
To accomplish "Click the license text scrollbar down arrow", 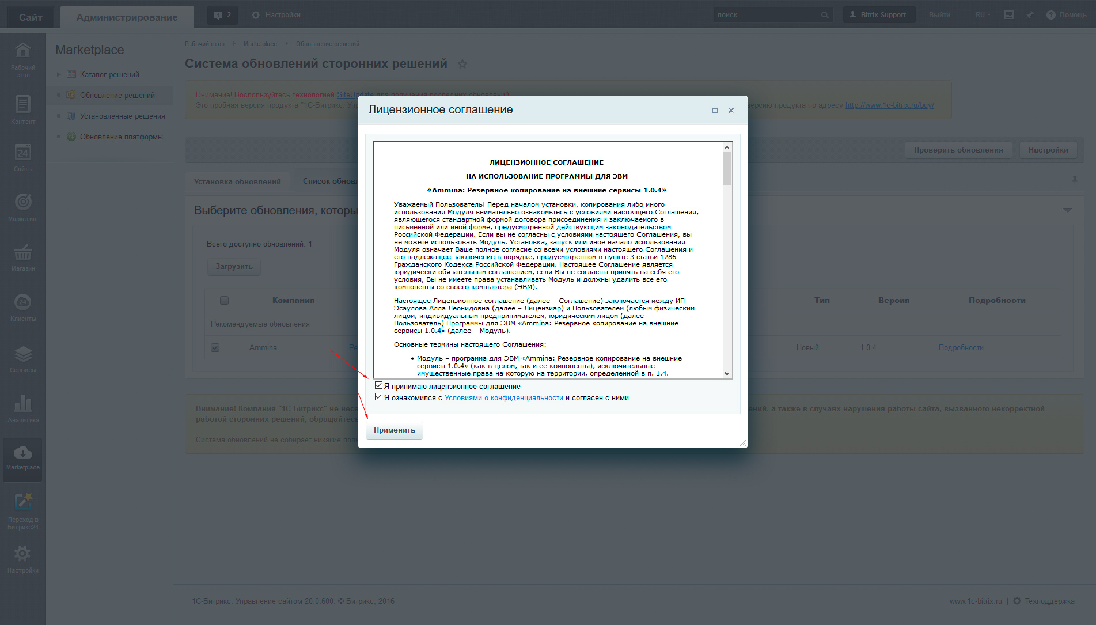I will coord(727,373).
